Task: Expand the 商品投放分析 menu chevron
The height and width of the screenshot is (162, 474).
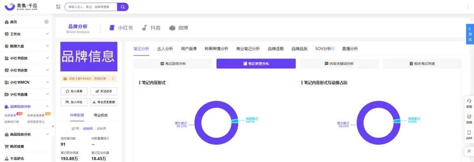Action: tap(47, 134)
